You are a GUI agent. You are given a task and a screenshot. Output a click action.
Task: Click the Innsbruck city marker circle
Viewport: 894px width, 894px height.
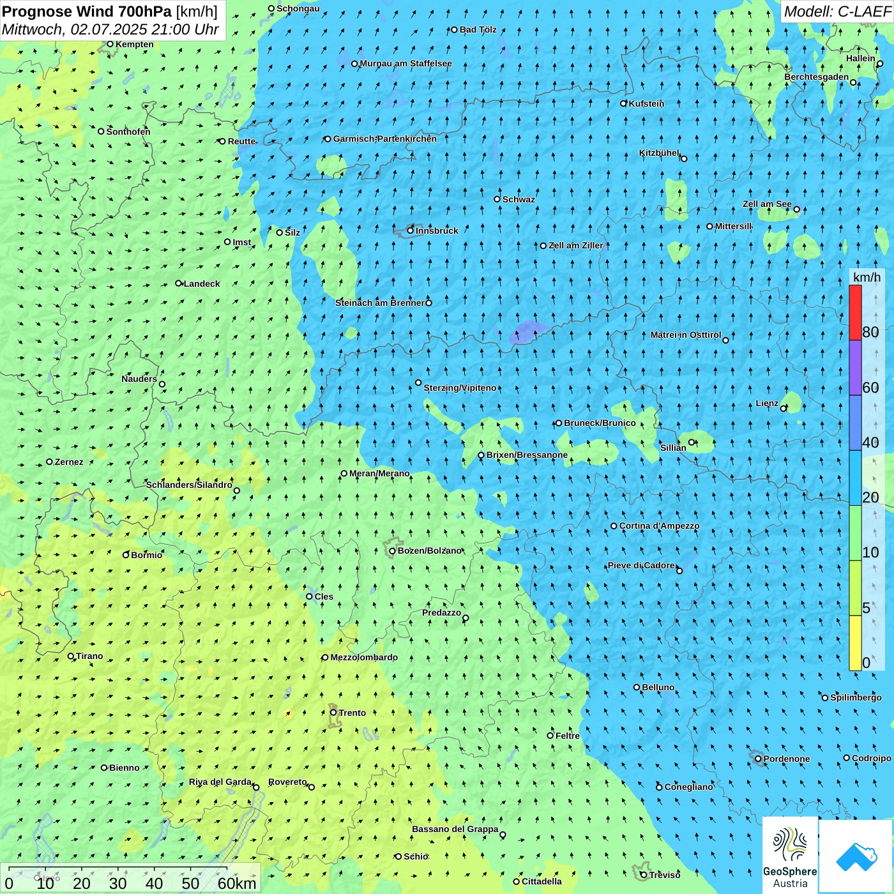(x=411, y=231)
